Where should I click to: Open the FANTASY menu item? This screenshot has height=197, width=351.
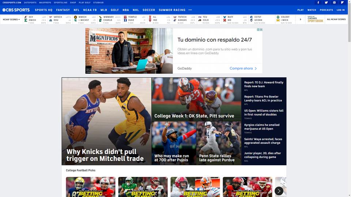tap(63, 10)
